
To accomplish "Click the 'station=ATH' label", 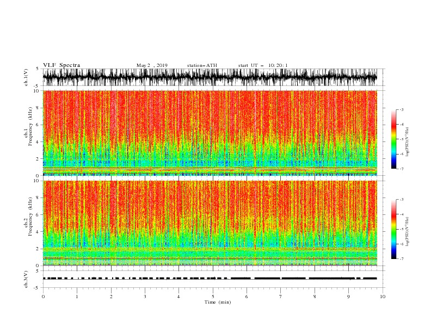I will [202, 65].
